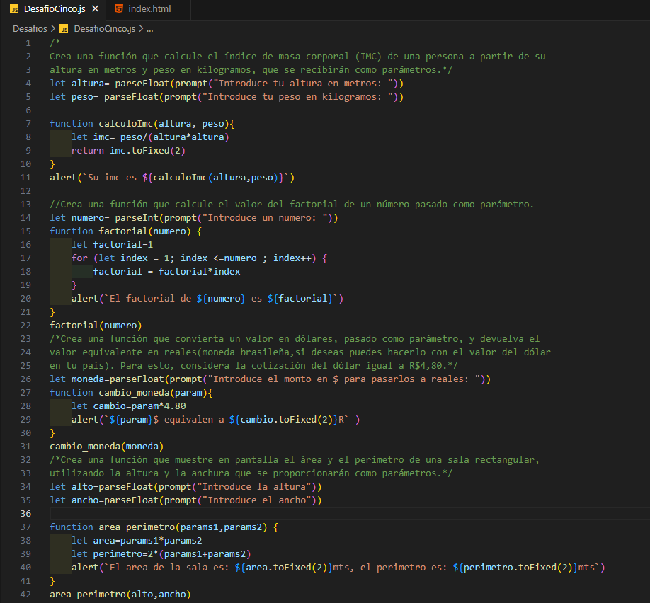Click the template text "Su imc es"
This screenshot has height=603, width=650.
tap(112, 178)
